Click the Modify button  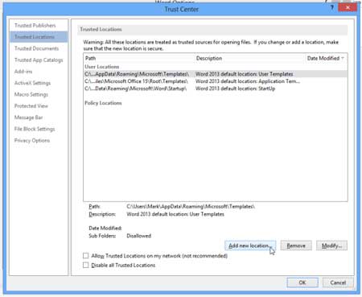[x=331, y=245]
